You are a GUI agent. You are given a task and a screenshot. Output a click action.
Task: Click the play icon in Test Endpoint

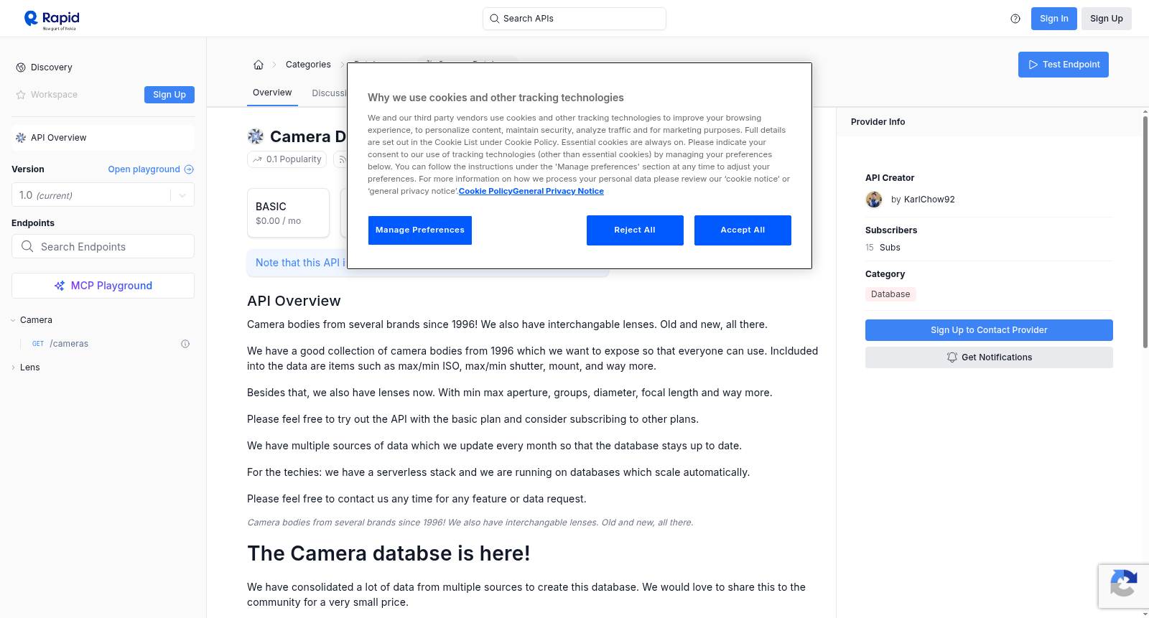pyautogui.click(x=1033, y=65)
